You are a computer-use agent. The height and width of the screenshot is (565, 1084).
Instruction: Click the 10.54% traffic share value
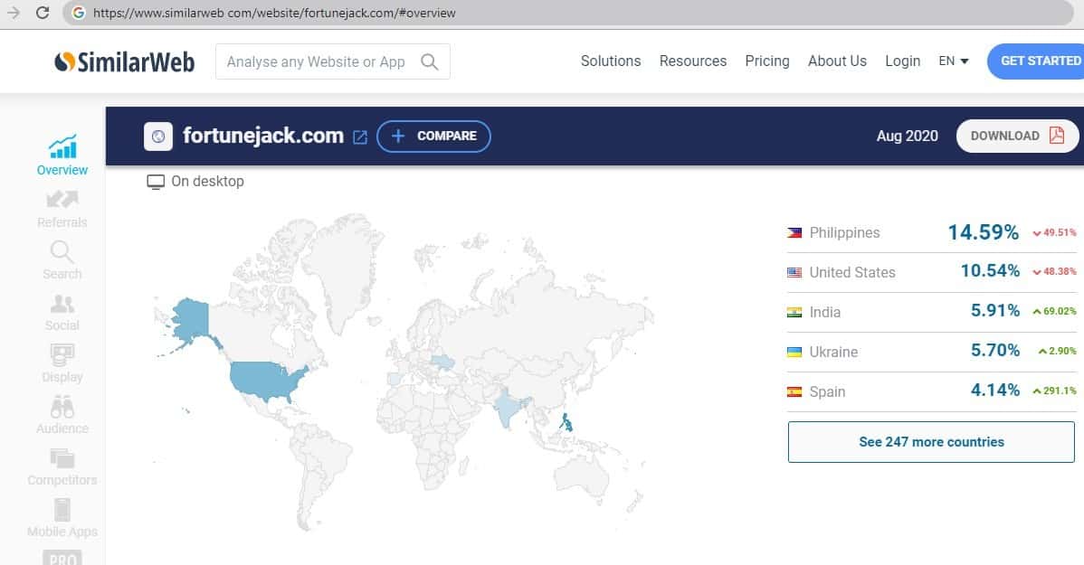(990, 271)
